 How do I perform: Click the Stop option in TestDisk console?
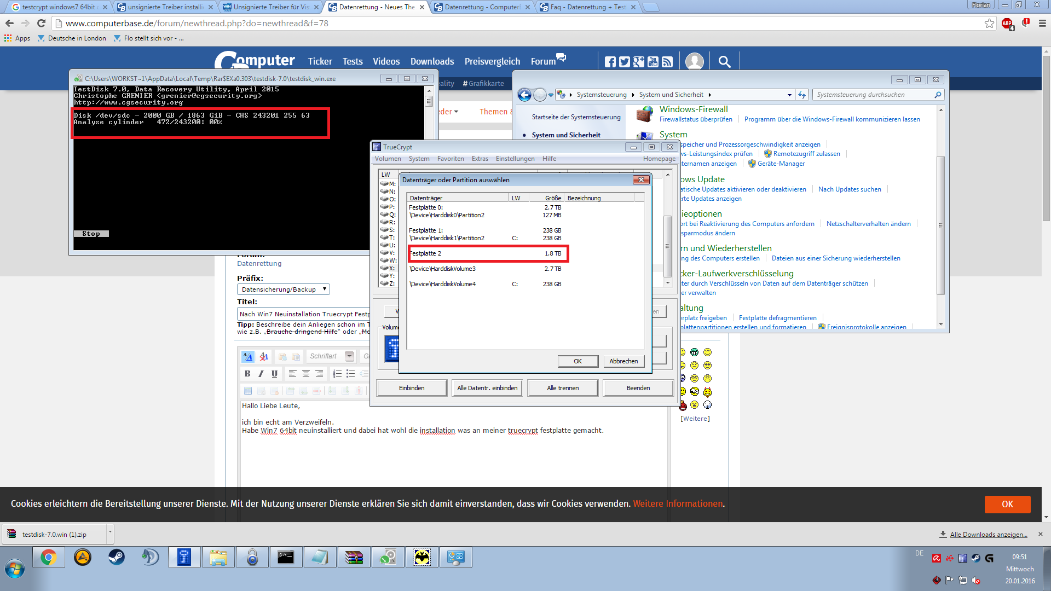point(91,234)
